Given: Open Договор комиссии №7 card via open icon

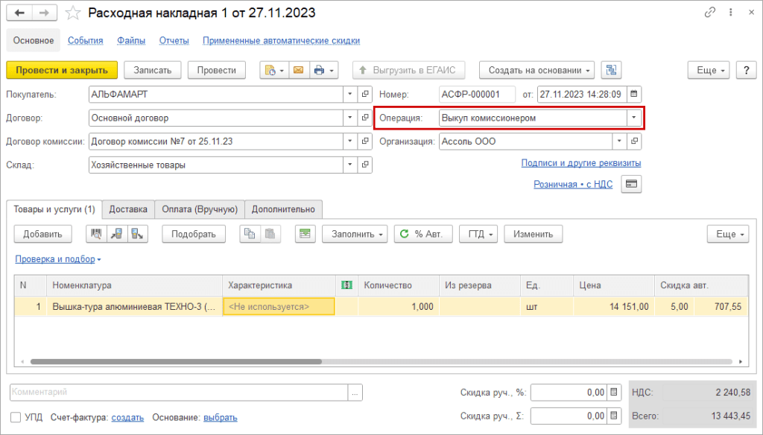Looking at the screenshot, I should (x=365, y=142).
